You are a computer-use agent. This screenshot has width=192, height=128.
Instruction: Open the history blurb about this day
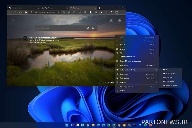[44, 40]
